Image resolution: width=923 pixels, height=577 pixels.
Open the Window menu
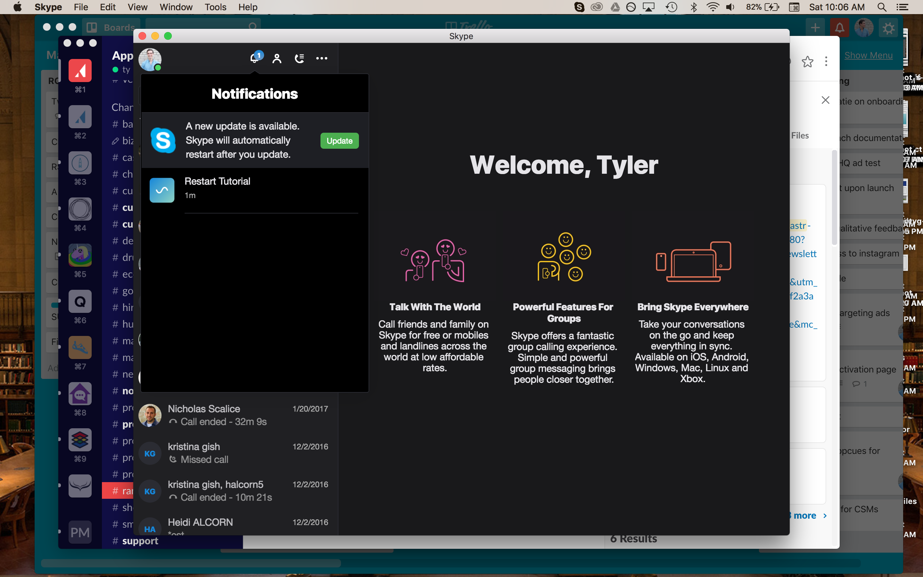click(x=176, y=7)
